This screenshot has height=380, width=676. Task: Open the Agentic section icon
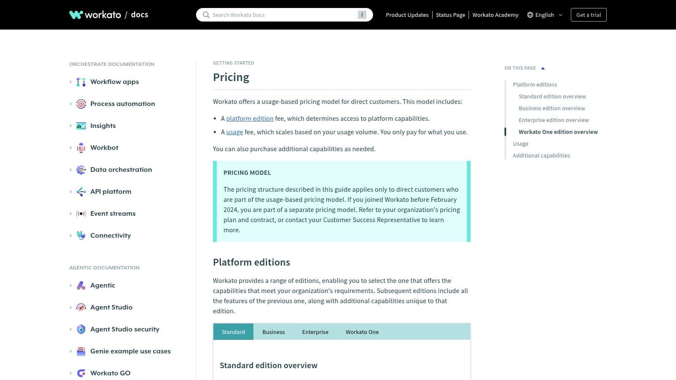[81, 285]
